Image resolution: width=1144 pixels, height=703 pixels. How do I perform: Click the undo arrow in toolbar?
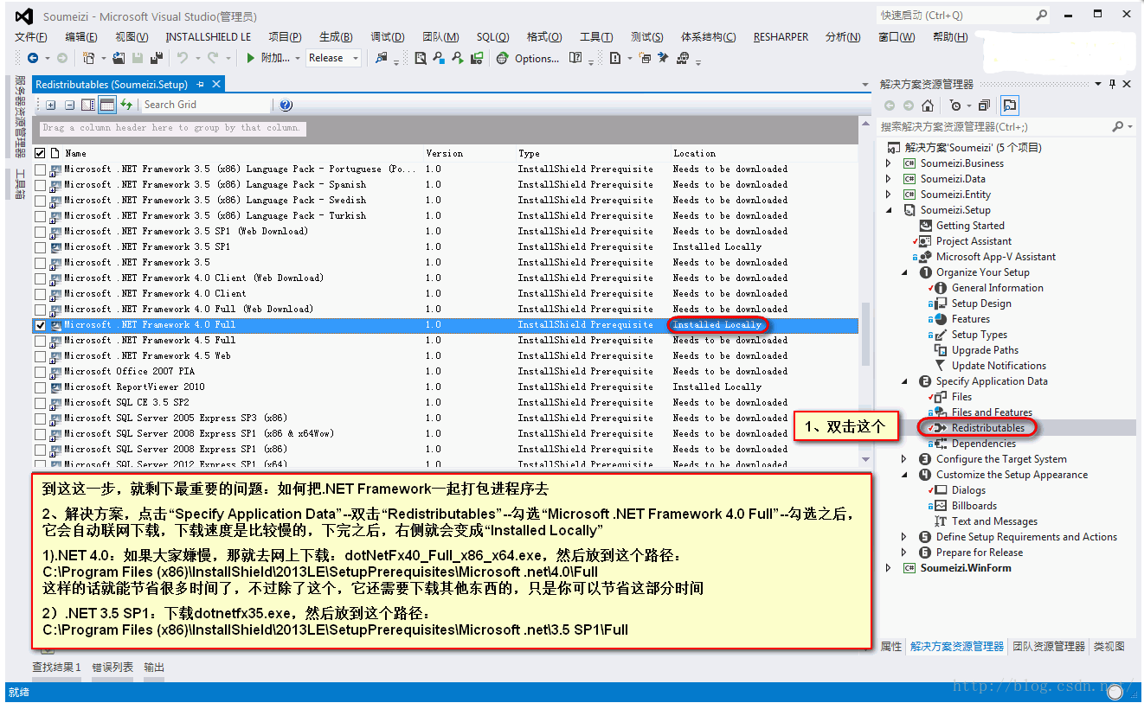(x=183, y=58)
